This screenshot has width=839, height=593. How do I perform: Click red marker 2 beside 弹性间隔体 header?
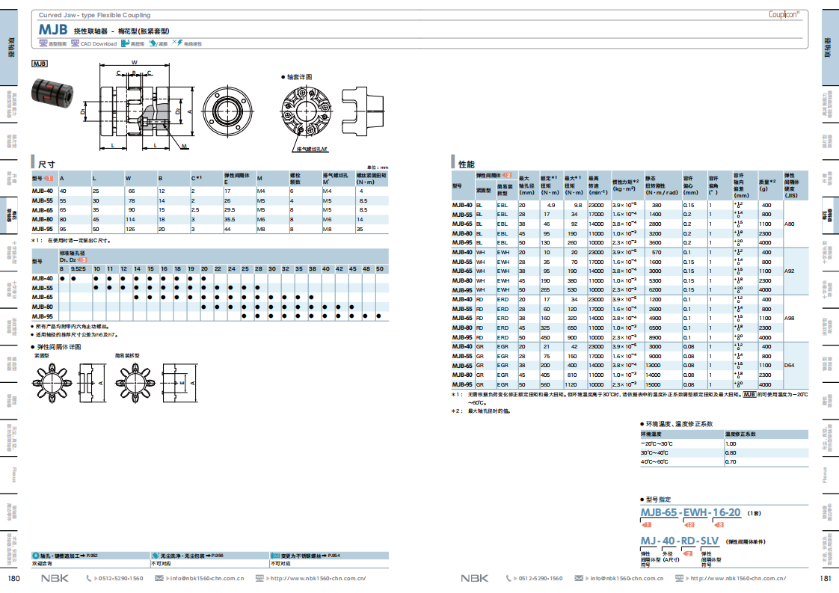point(507,176)
